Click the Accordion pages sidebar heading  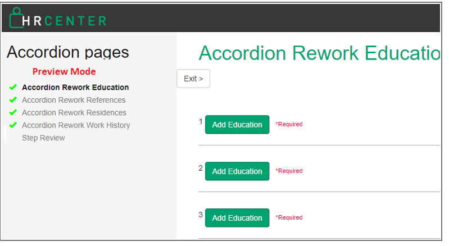click(x=67, y=52)
